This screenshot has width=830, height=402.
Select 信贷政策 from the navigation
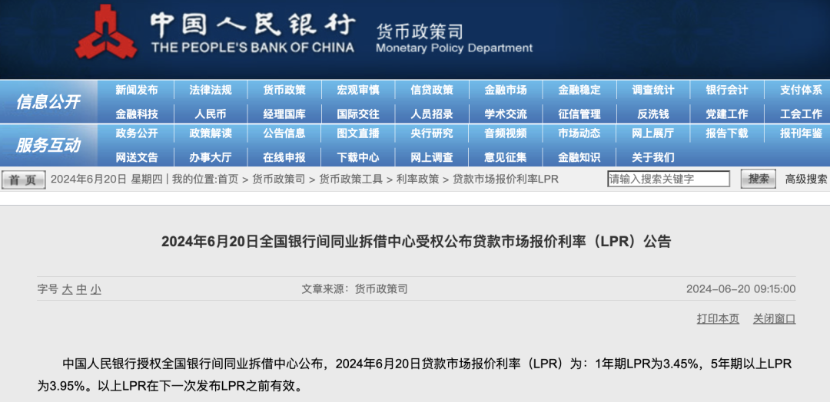tap(432, 91)
